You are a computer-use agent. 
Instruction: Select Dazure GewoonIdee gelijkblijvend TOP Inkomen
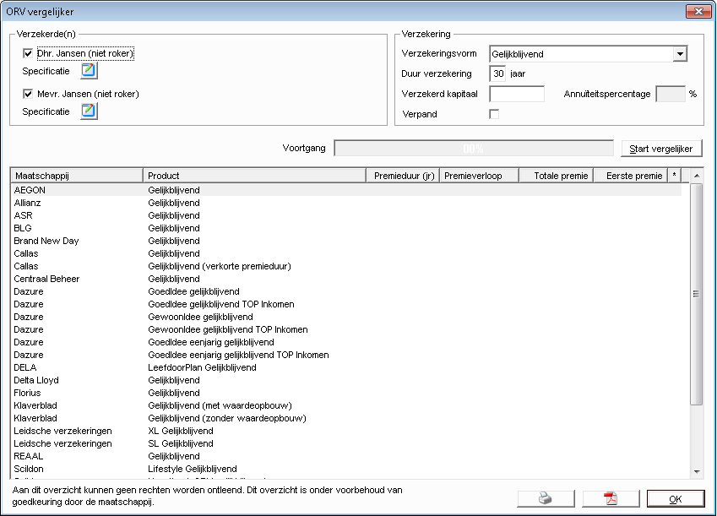point(346,329)
